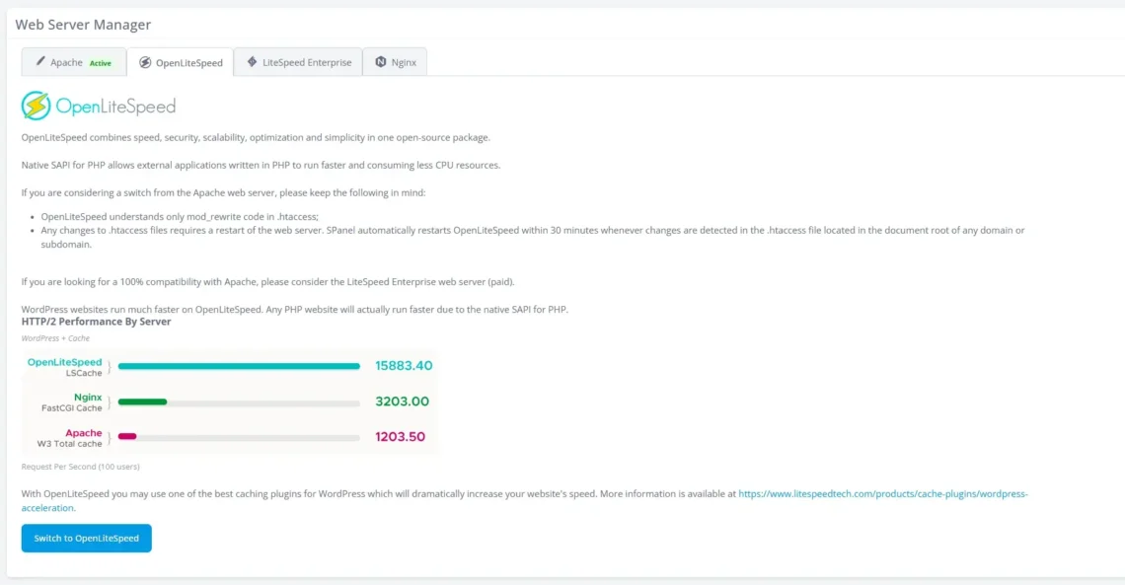
Task: Click the OpenLiteSpeed LSCache performance bar
Action: (237, 365)
